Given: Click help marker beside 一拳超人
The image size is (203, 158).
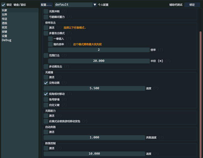Looking at the screenshot, I should pos(69,39).
